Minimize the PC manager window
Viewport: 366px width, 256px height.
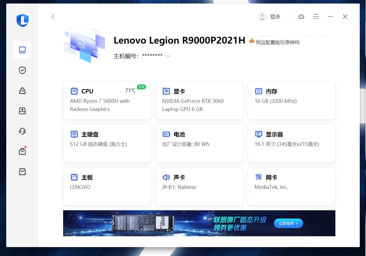(x=331, y=17)
